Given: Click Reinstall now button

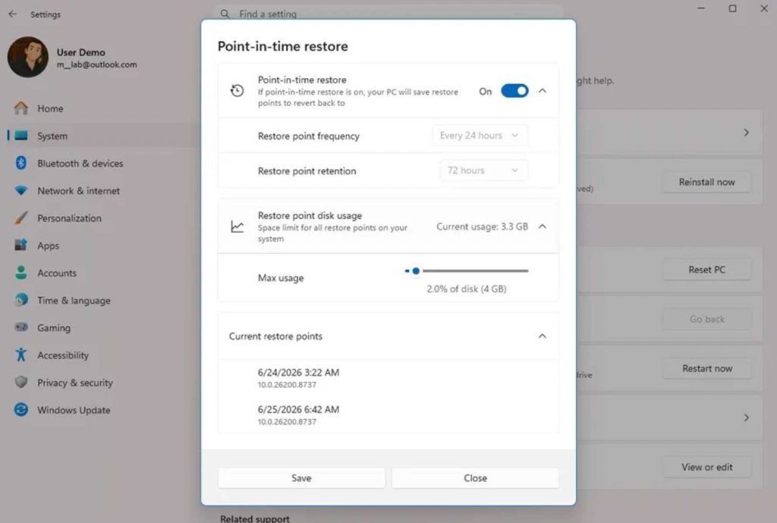Looking at the screenshot, I should 706,182.
